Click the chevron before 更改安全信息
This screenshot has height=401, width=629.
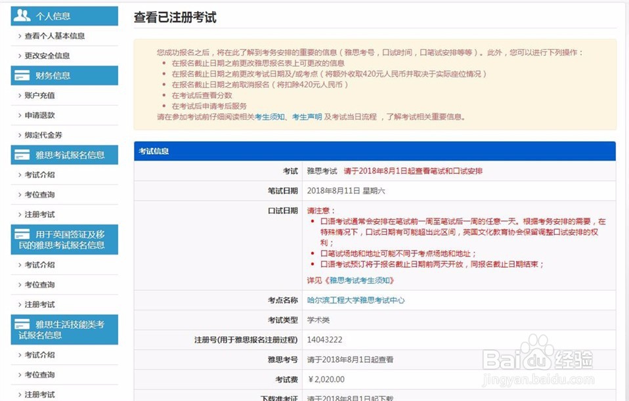[20, 55]
